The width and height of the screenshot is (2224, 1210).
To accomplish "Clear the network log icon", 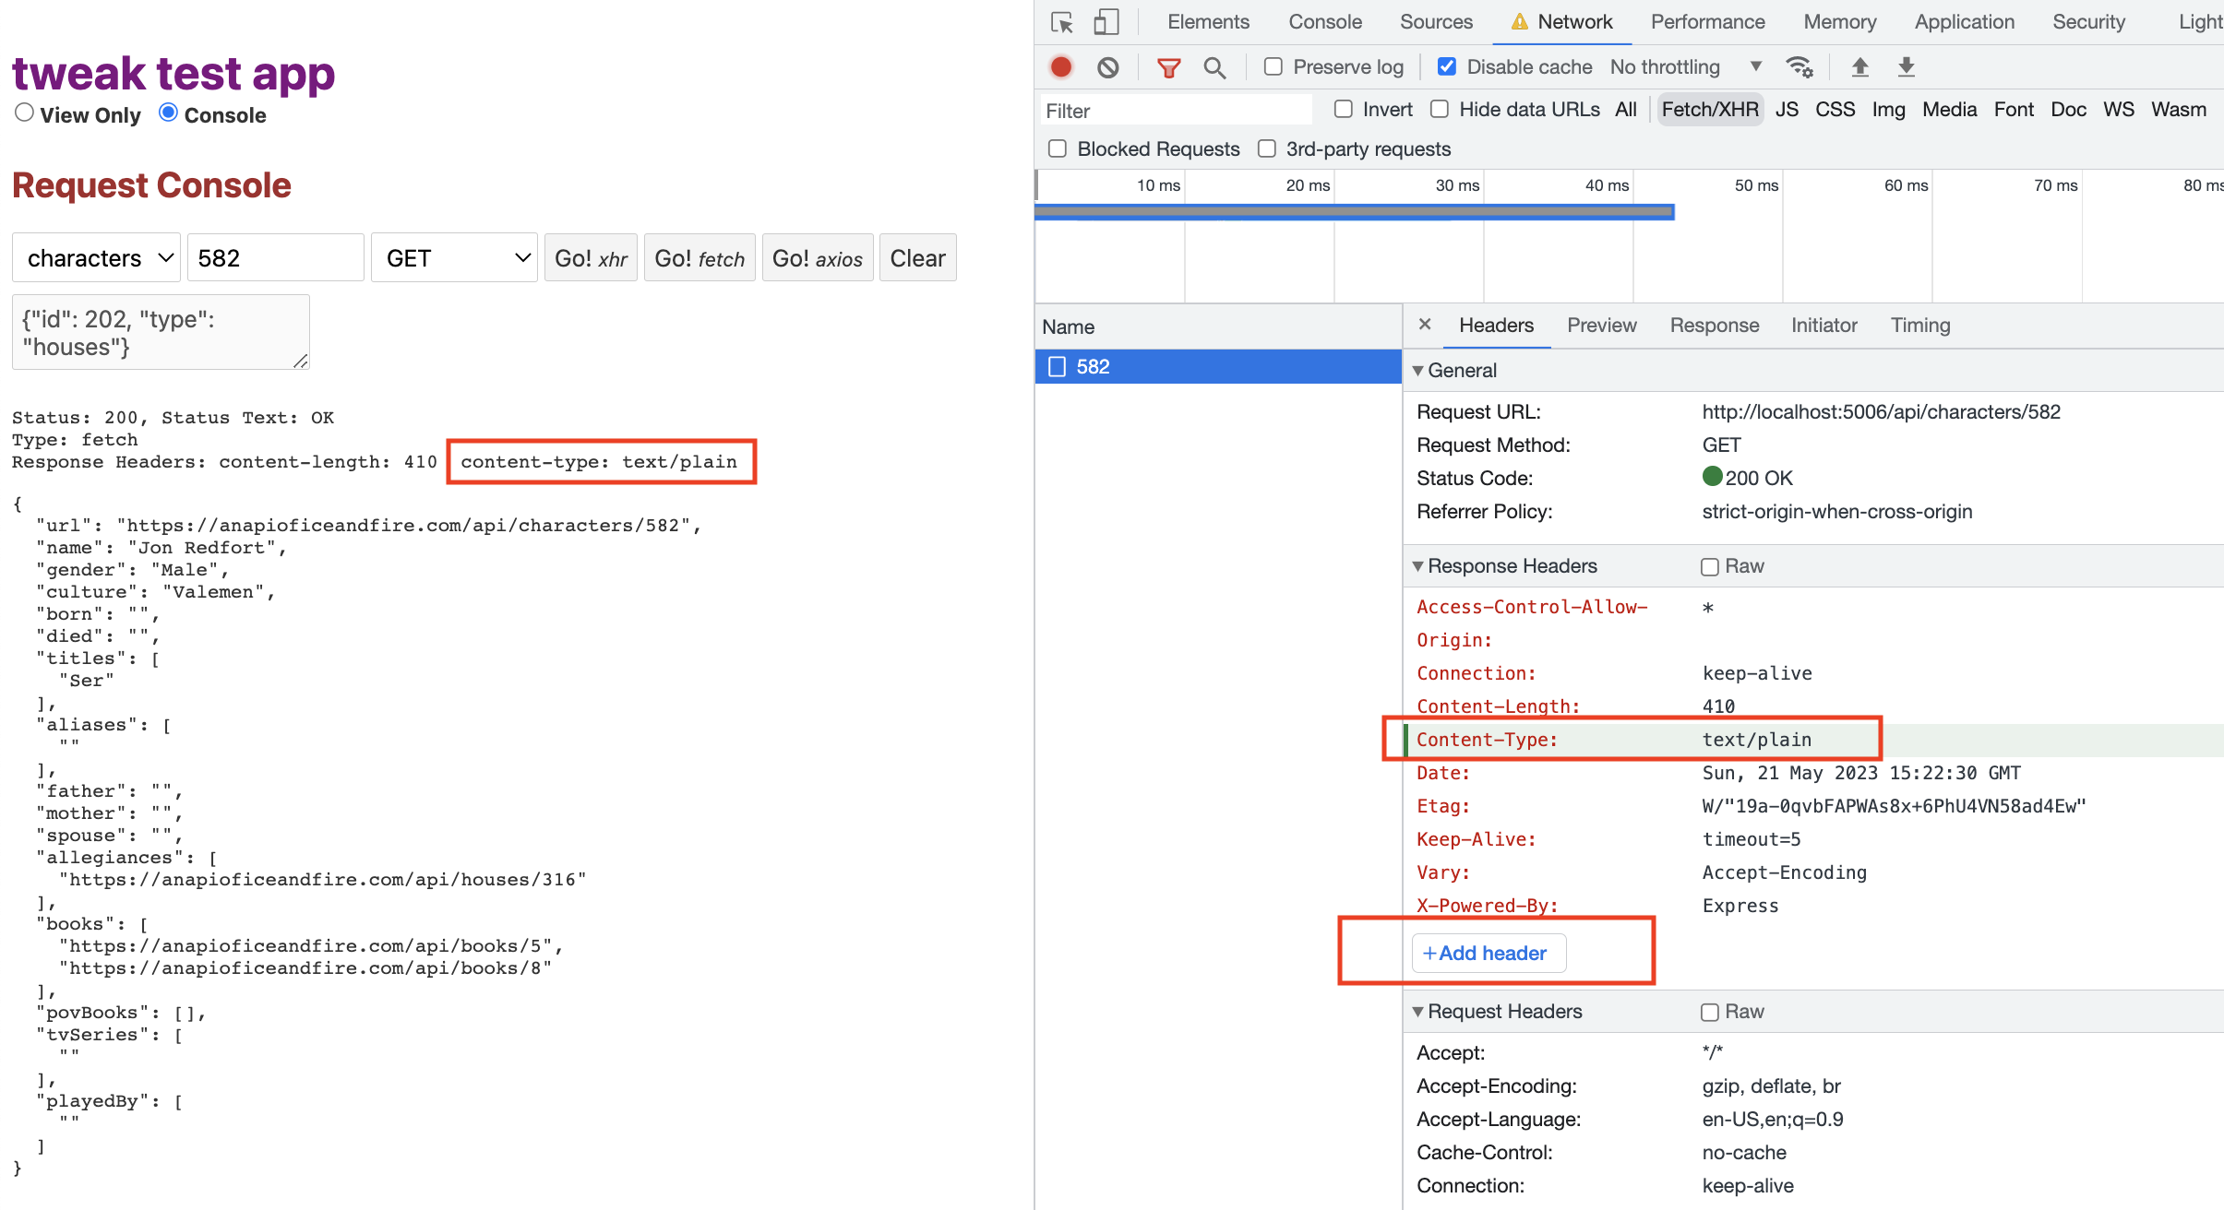I will (x=1107, y=67).
